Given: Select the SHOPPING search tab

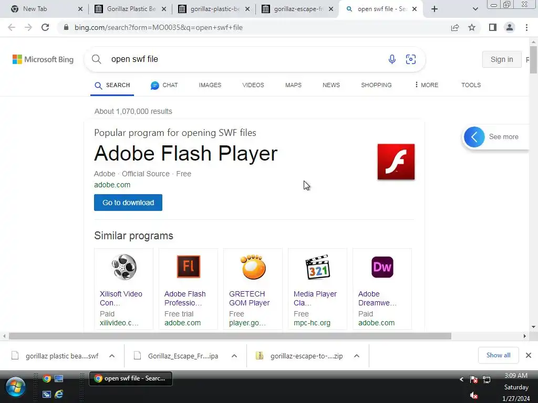Looking at the screenshot, I should click(376, 85).
